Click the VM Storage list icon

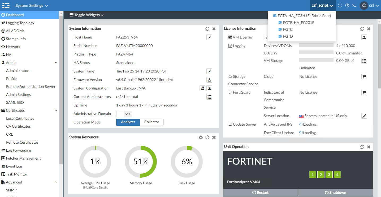(x=364, y=61)
